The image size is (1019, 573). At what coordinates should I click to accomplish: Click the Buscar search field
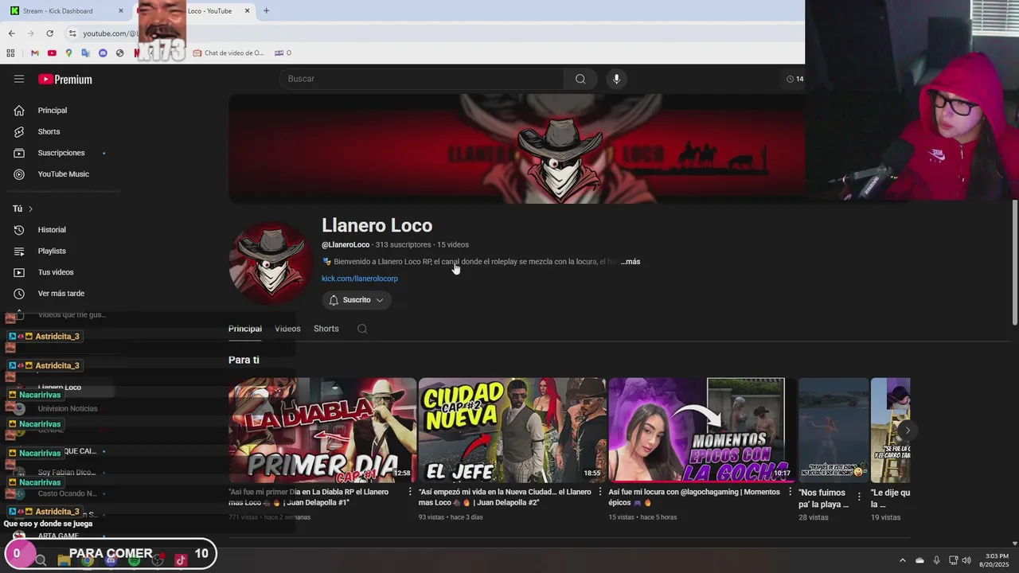(x=421, y=79)
